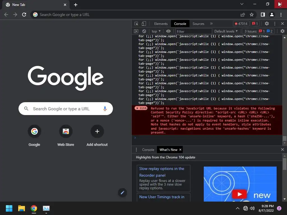Customize this page with pencil button
The width and height of the screenshot is (287, 215).
pos(122,193)
